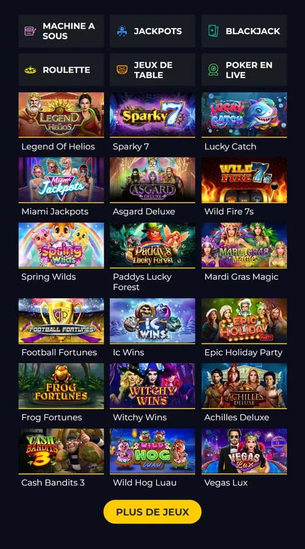Open the Mardi Gras Magic game image
The height and width of the screenshot is (549, 305).
(244, 245)
